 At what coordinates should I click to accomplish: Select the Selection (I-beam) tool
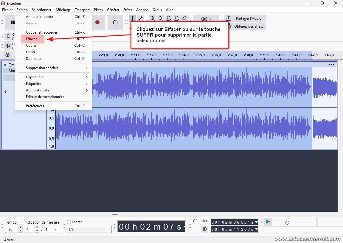tap(133, 18)
